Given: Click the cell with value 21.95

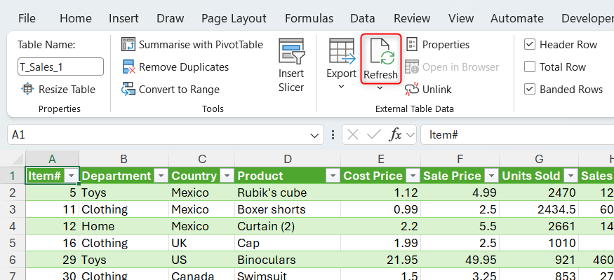Looking at the screenshot, I should pyautogui.click(x=381, y=260).
